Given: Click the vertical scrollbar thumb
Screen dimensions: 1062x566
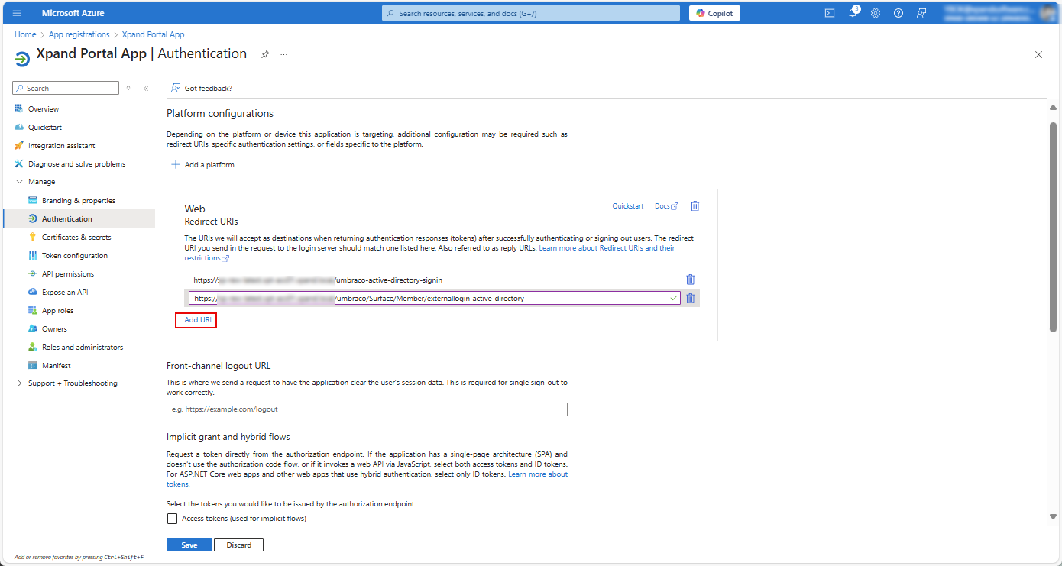Looking at the screenshot, I should (x=1053, y=227).
